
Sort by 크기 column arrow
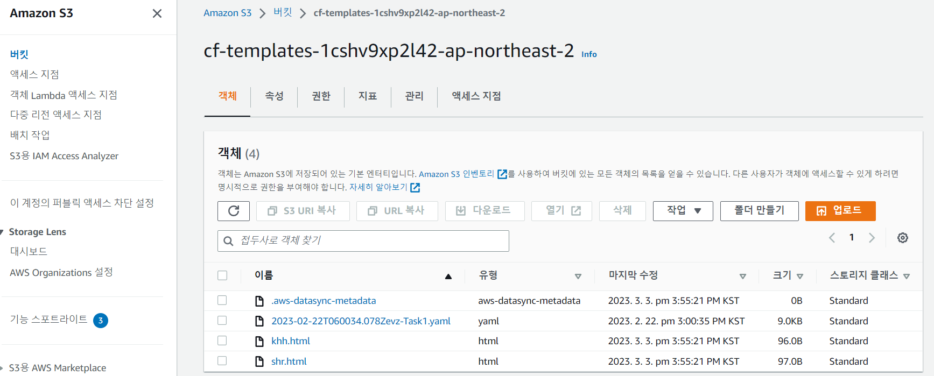point(800,276)
